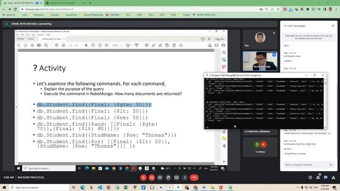Mute microphone in Meet call controls

[143, 177]
